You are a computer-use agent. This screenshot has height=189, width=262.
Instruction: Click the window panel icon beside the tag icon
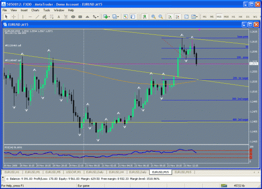133,17
